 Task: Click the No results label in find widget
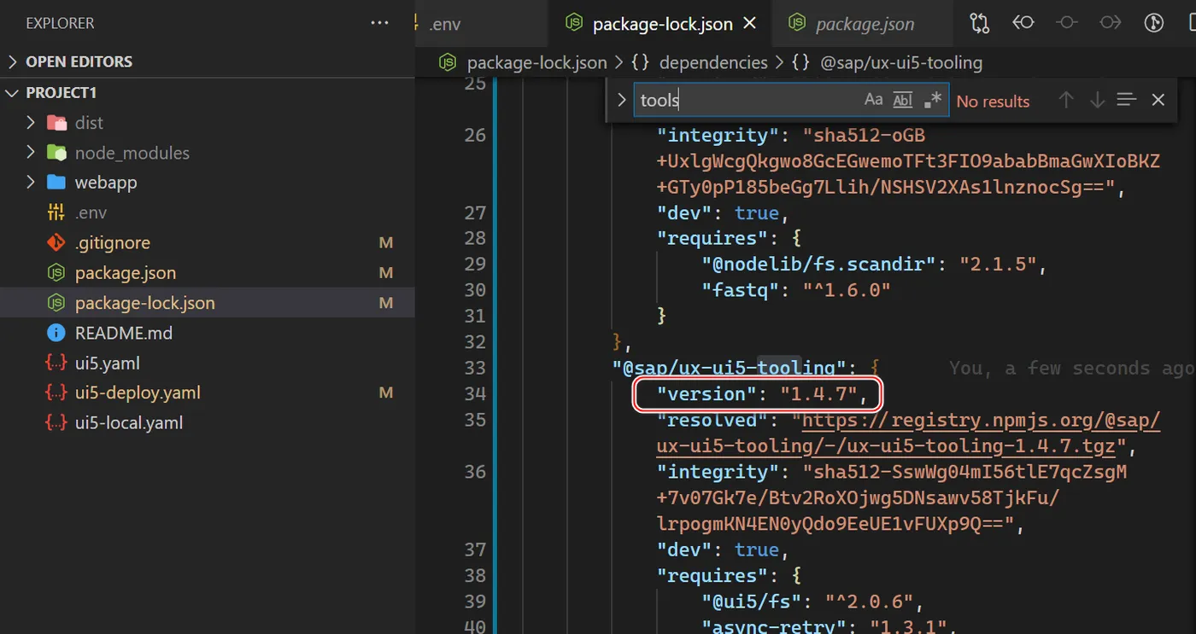pos(993,101)
